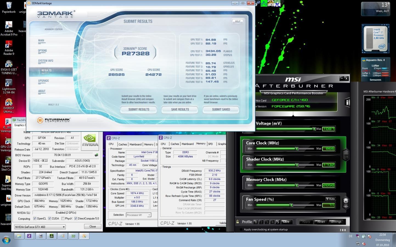Select Afterburner profile slot 2
This screenshot has width=396, height=247.
coord(261,222)
